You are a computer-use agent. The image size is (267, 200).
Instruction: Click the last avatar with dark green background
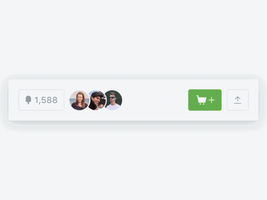[x=113, y=100]
